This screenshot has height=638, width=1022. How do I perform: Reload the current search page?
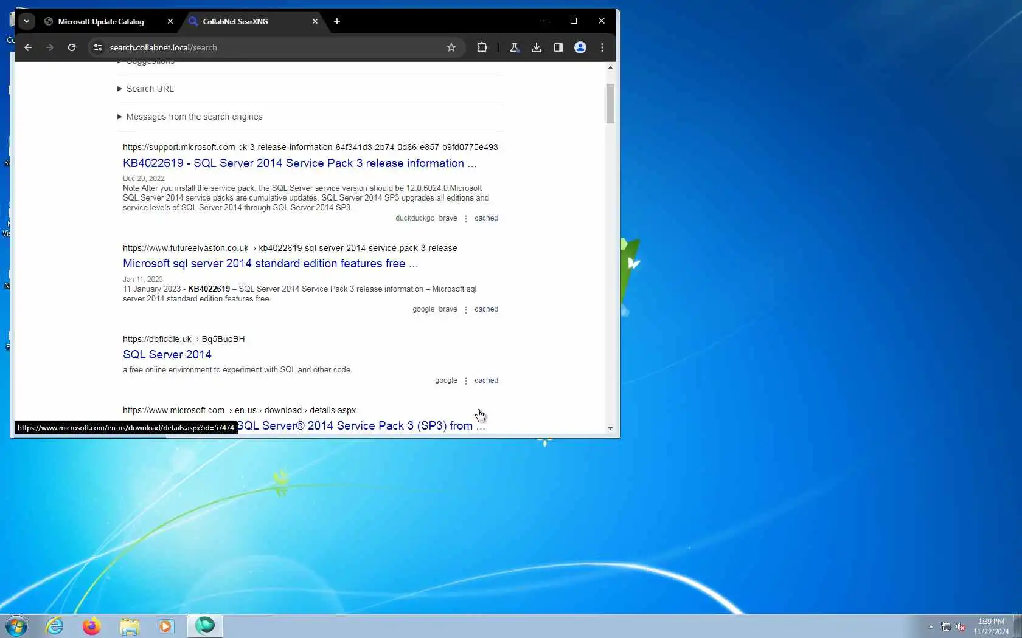[72, 47]
